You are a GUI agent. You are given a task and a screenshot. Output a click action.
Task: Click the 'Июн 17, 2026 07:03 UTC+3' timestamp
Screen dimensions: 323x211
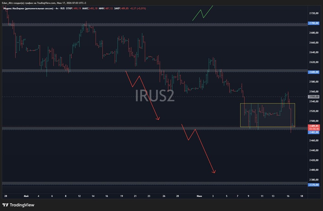pyautogui.click(x=71, y=3)
